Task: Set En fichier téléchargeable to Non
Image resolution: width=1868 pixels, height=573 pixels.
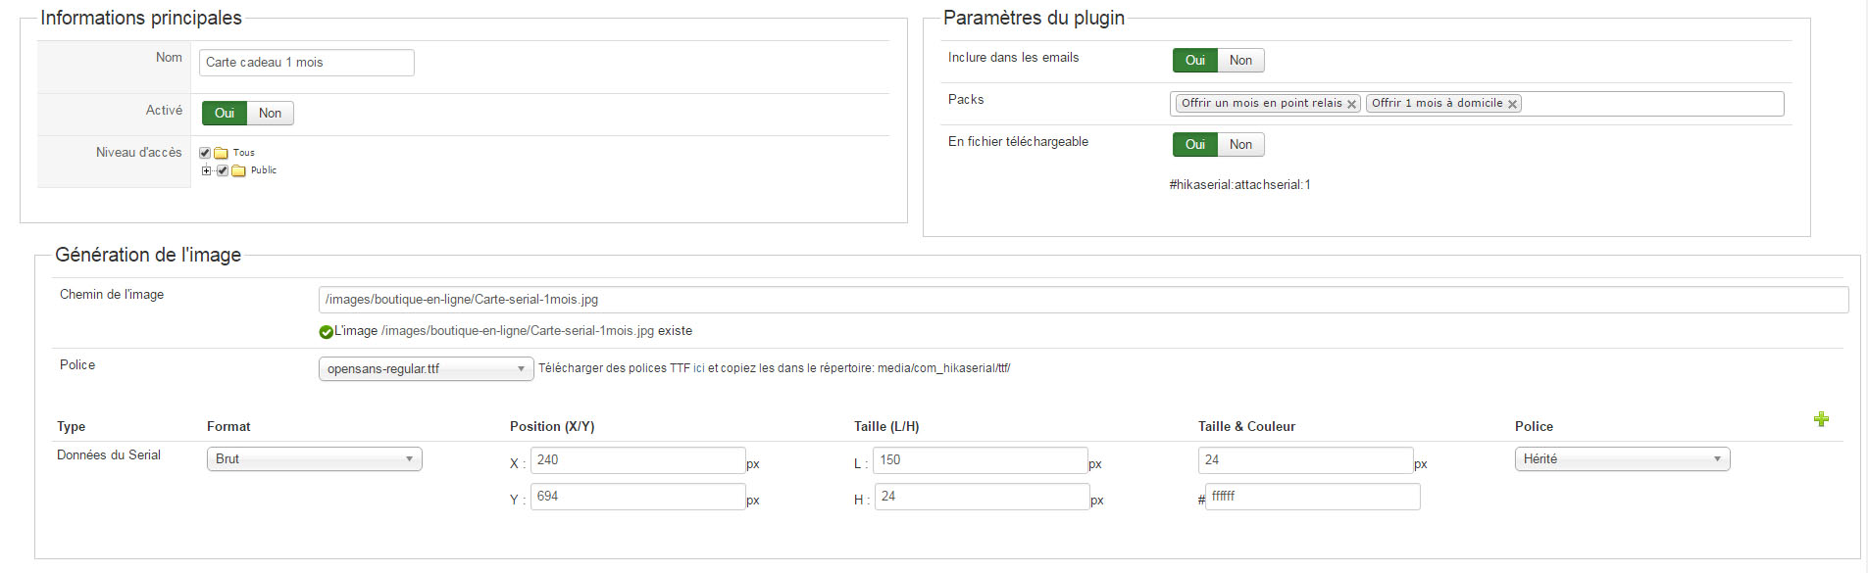Action: (1240, 145)
